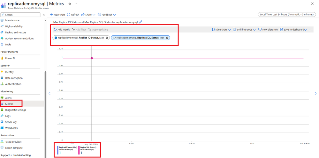319x158 pixels.
Task: Open the Share dropdown
Action: (88, 15)
